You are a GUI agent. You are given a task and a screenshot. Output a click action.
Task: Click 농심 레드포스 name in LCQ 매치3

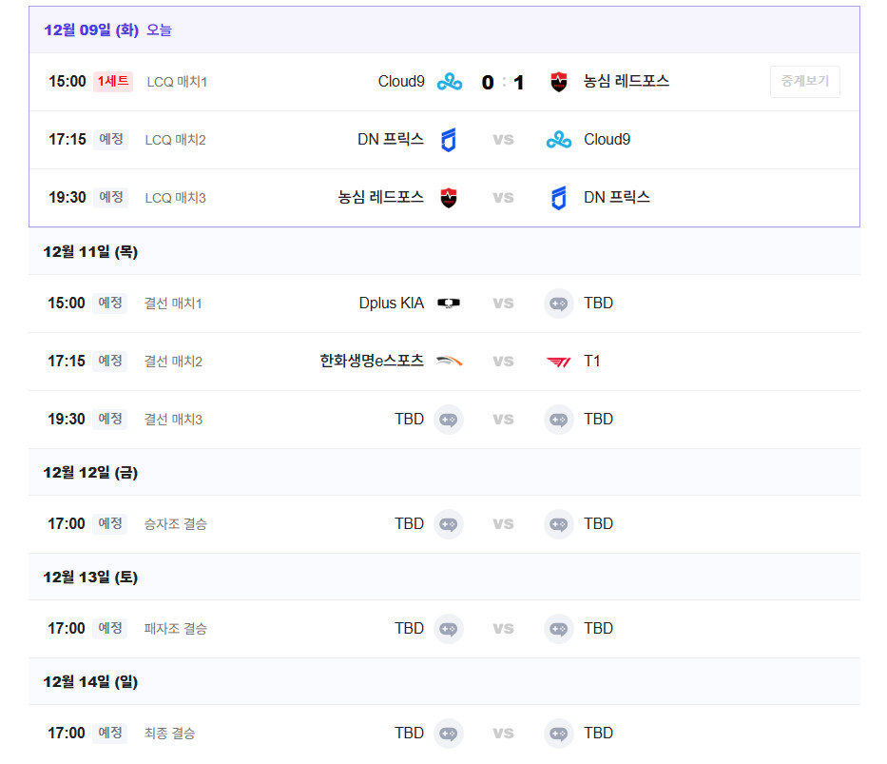point(380,197)
